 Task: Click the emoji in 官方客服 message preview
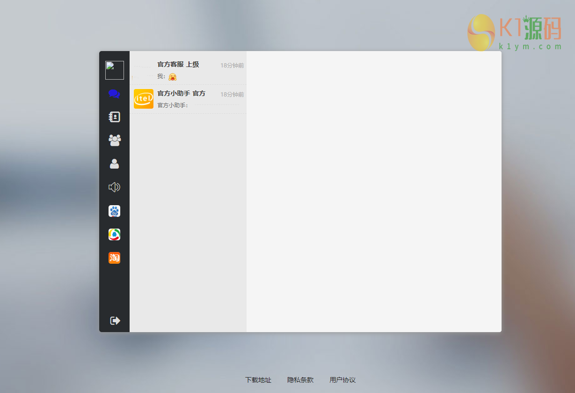pyautogui.click(x=173, y=76)
